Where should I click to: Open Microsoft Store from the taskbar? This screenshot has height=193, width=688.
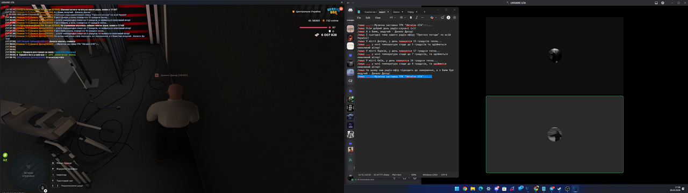(x=504, y=189)
